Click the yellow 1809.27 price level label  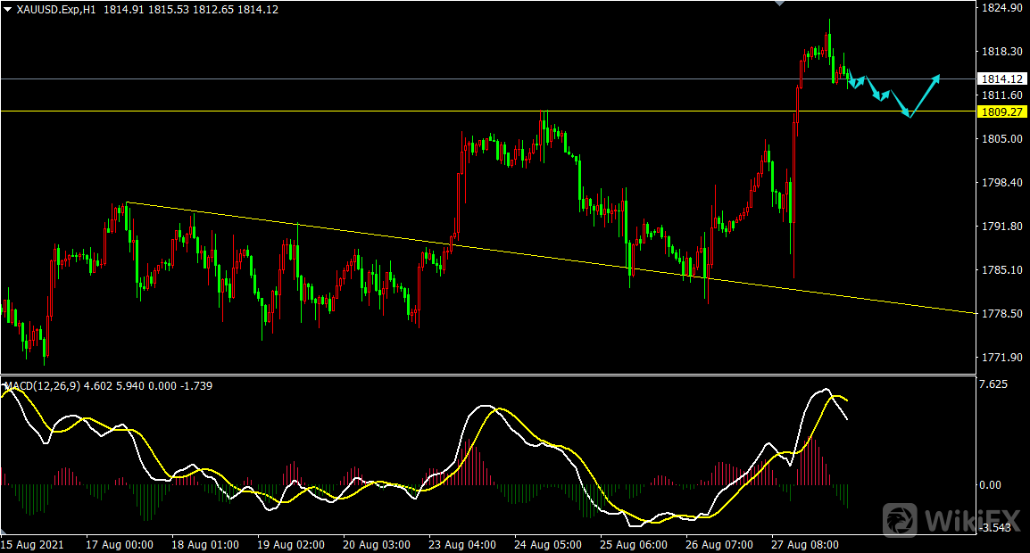(x=1001, y=112)
